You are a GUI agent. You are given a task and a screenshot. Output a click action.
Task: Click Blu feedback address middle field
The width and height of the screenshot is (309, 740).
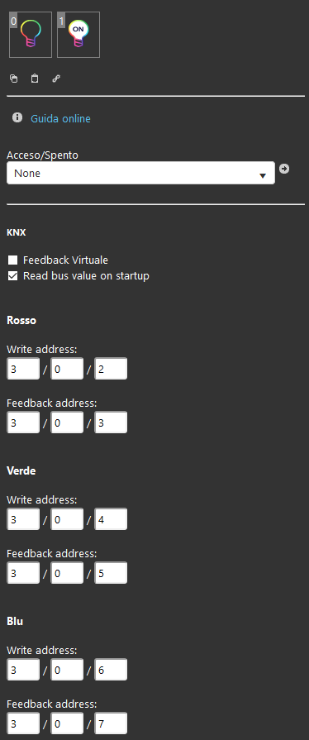[67, 723]
